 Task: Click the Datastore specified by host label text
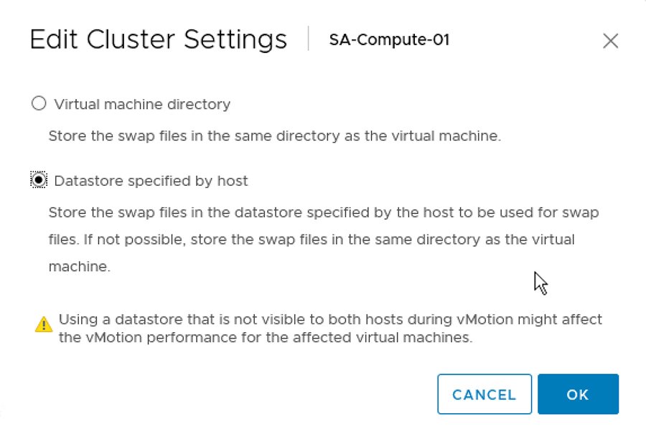(151, 181)
